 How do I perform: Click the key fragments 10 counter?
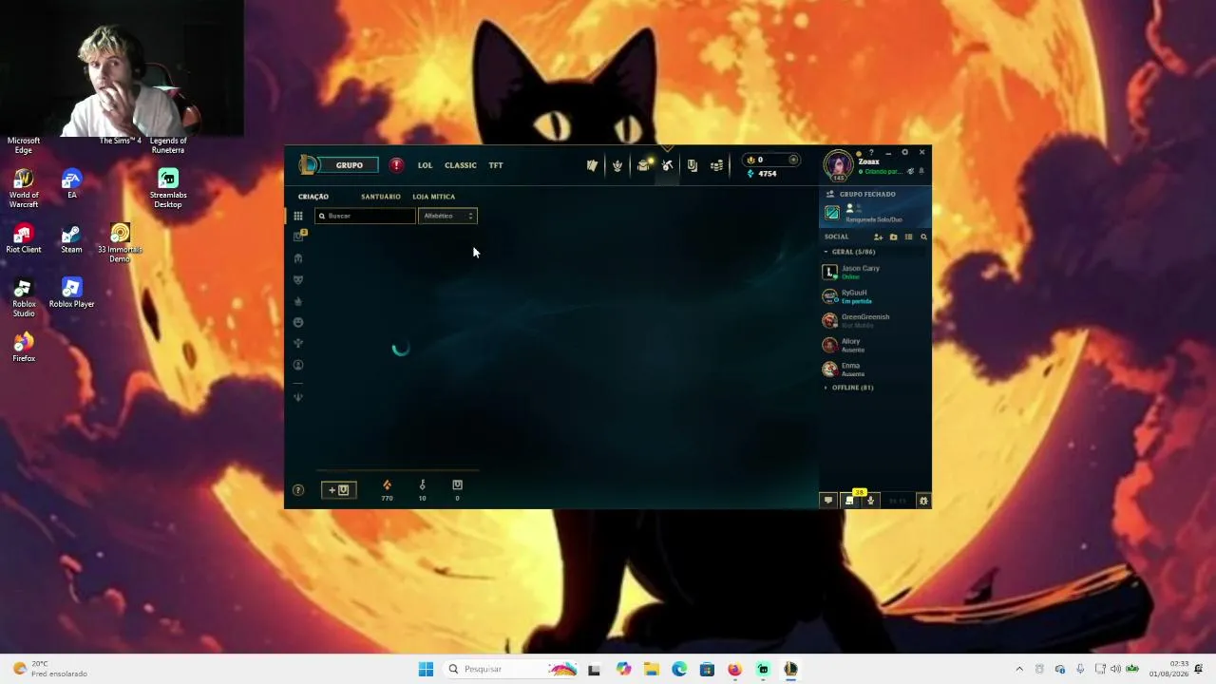(x=423, y=490)
